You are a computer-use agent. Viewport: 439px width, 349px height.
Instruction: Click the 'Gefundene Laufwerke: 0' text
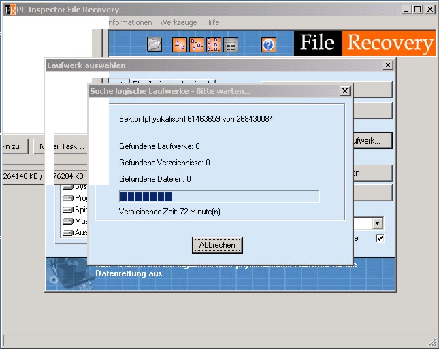coord(159,146)
